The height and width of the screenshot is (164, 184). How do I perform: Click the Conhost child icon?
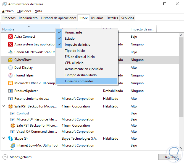point(13,113)
